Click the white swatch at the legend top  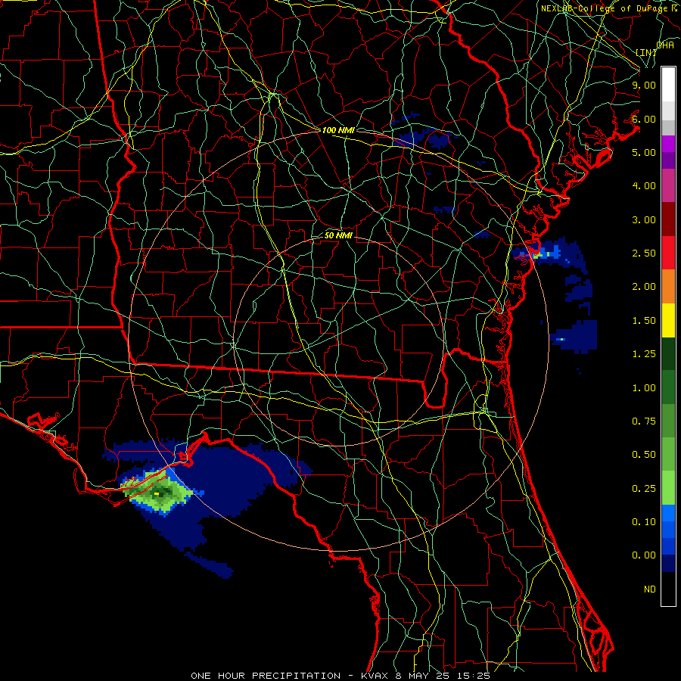[x=668, y=84]
